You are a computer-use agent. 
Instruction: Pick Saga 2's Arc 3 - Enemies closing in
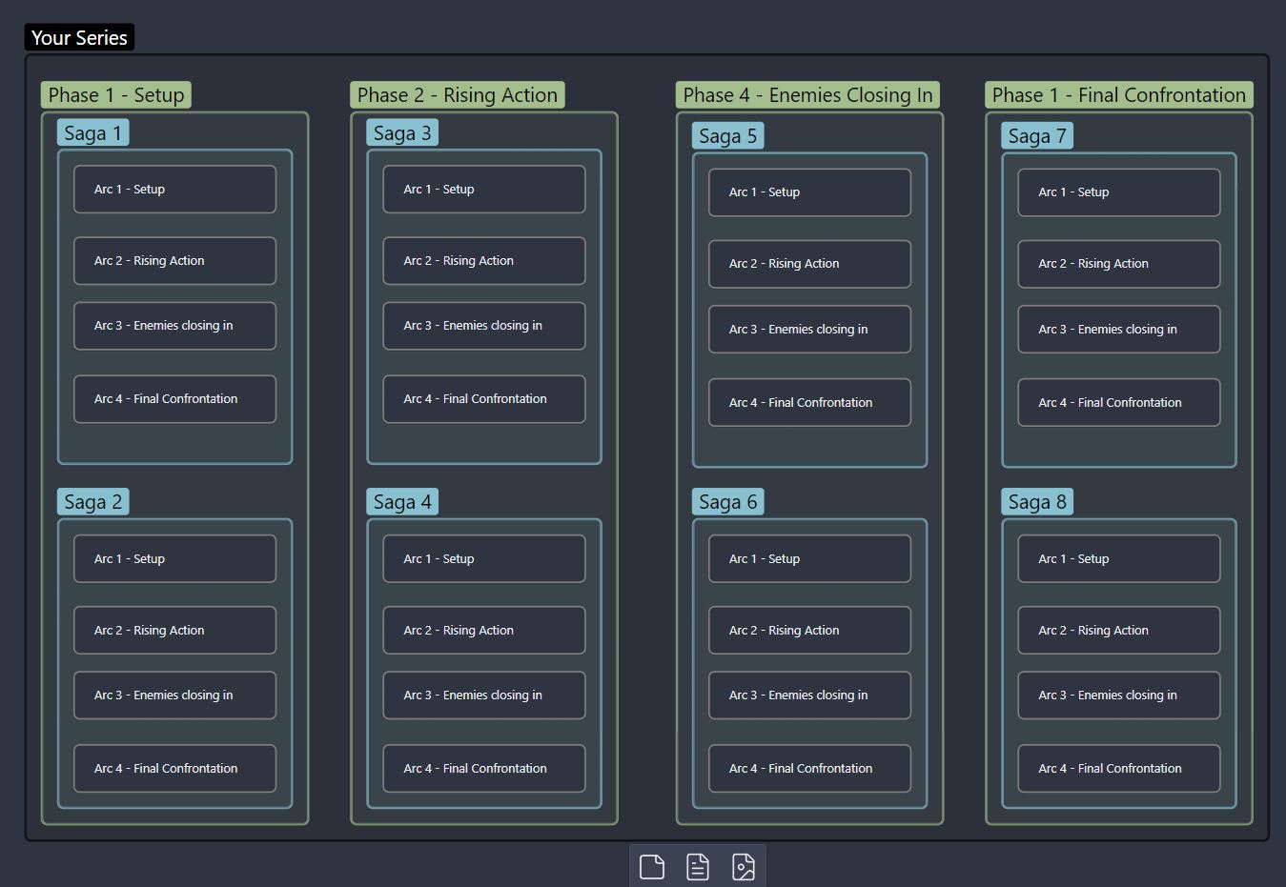pyautogui.click(x=175, y=695)
